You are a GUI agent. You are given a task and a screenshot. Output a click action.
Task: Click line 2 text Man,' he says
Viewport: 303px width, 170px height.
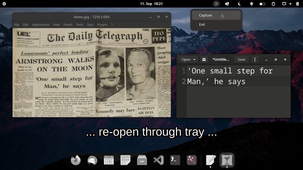click(216, 82)
